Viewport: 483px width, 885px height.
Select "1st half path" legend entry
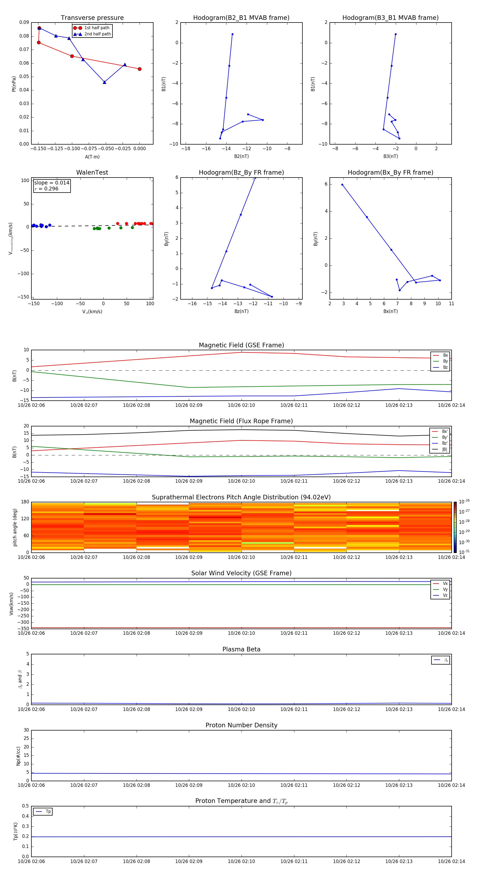point(92,28)
